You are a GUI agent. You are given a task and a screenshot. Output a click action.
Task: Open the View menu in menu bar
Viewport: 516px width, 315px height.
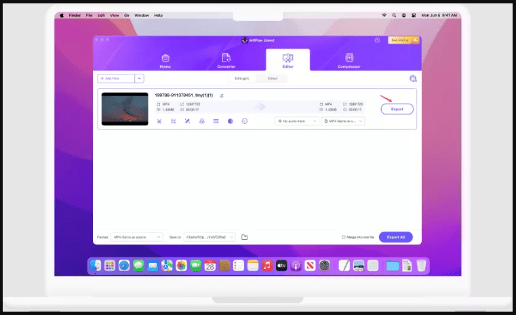(x=114, y=16)
